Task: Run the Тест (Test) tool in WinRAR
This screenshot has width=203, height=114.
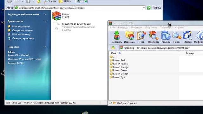Action: [x=141, y=37]
